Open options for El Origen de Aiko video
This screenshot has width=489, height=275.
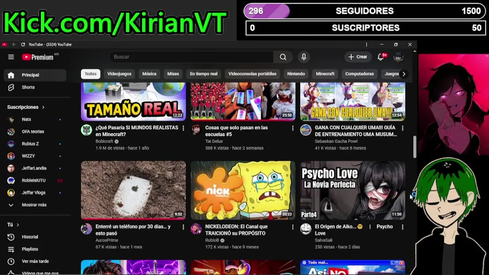coord(402,227)
